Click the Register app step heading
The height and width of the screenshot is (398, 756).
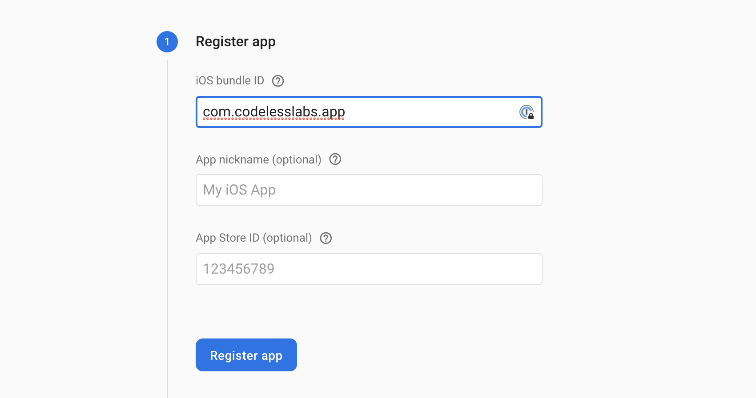point(236,42)
